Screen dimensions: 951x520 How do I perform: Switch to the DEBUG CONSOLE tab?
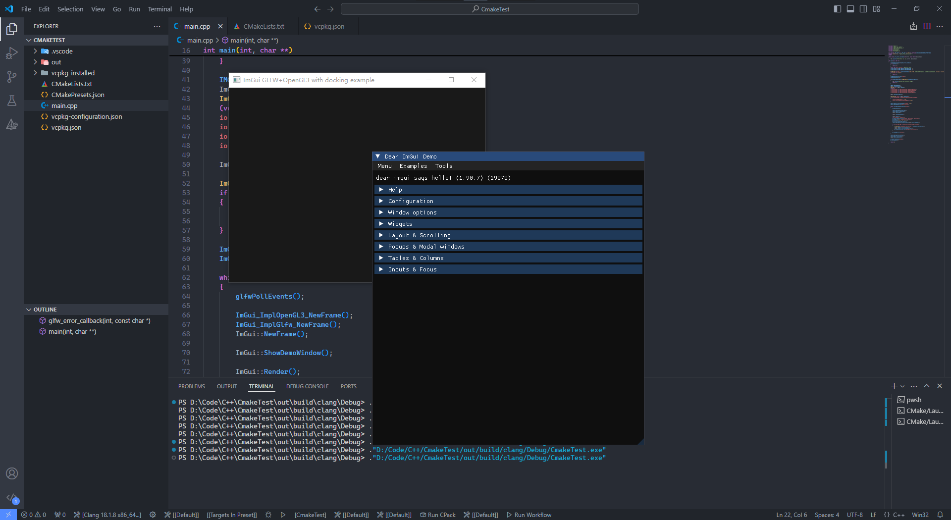pyautogui.click(x=307, y=386)
